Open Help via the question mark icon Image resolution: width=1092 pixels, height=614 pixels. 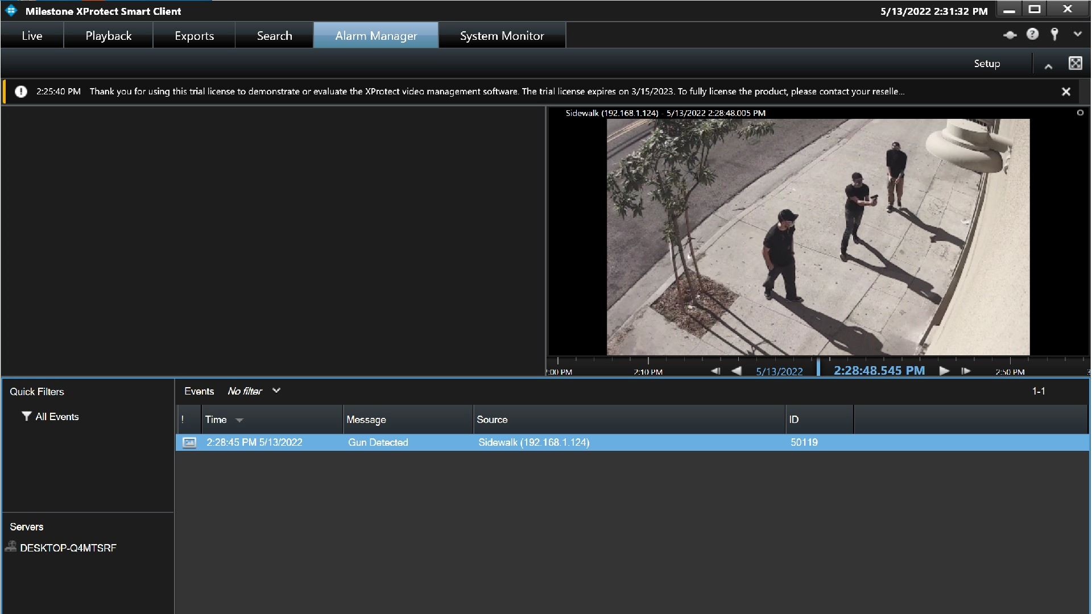click(x=1032, y=34)
